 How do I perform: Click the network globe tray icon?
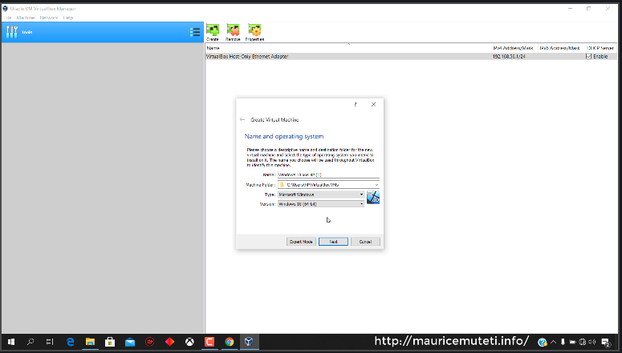583,342
